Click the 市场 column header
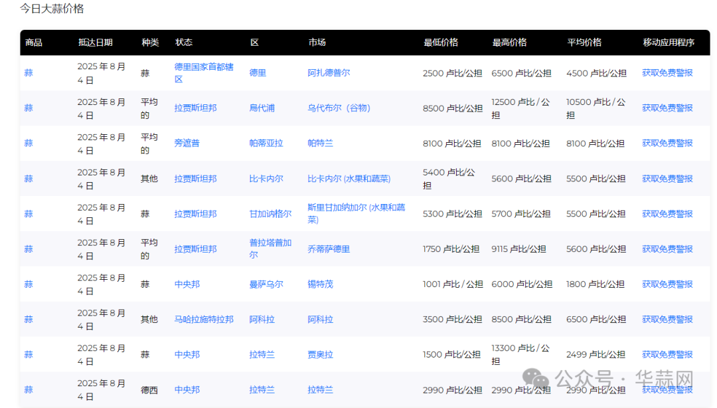The height and width of the screenshot is (408, 717). click(317, 43)
